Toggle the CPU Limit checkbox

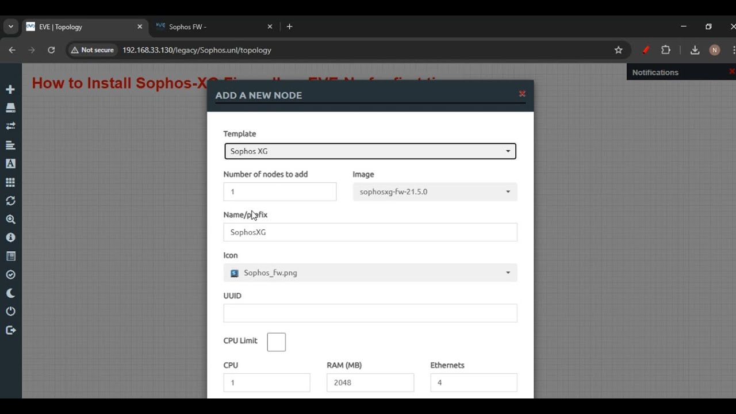[x=276, y=342]
